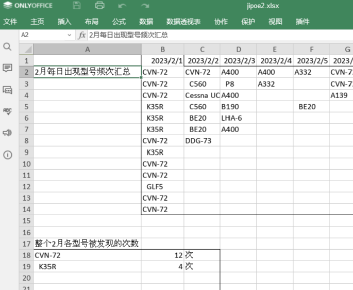Select the A139 cell
The height and width of the screenshot is (290, 353).
[341, 95]
